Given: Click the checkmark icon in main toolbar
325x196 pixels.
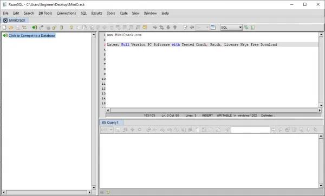Looking at the screenshot, I should 185,28.
